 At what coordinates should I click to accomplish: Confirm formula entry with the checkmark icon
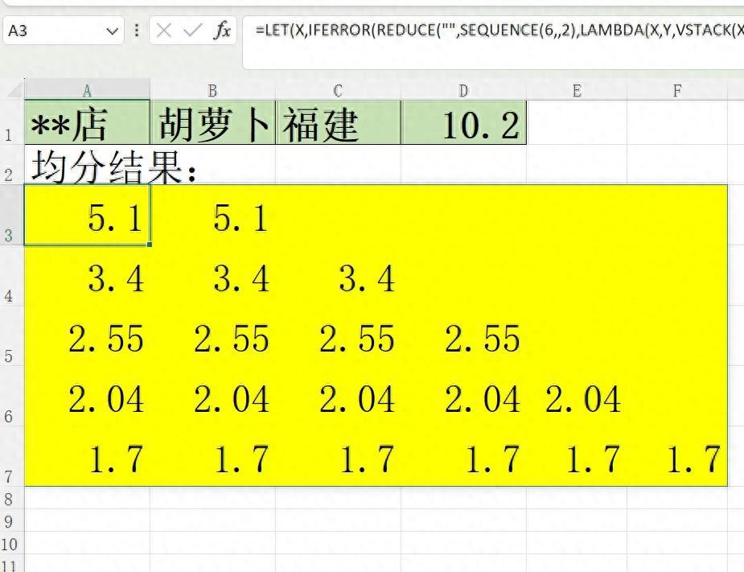pos(193,31)
